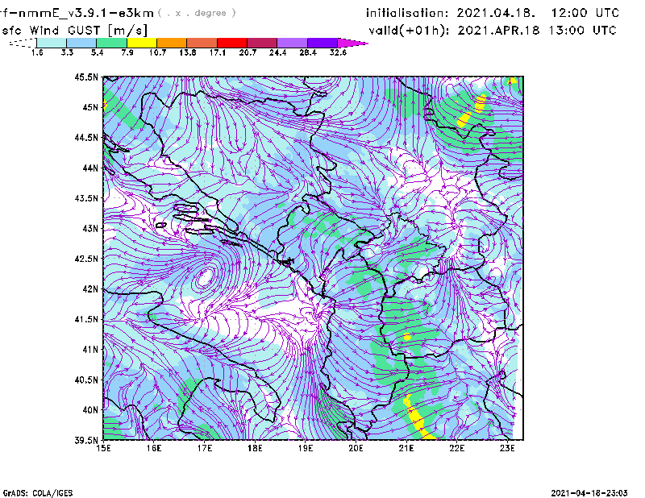Click the legend value 5.4
This screenshot has height=498, width=645.
point(97,52)
